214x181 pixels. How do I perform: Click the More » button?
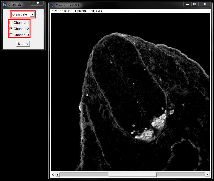click(23, 44)
